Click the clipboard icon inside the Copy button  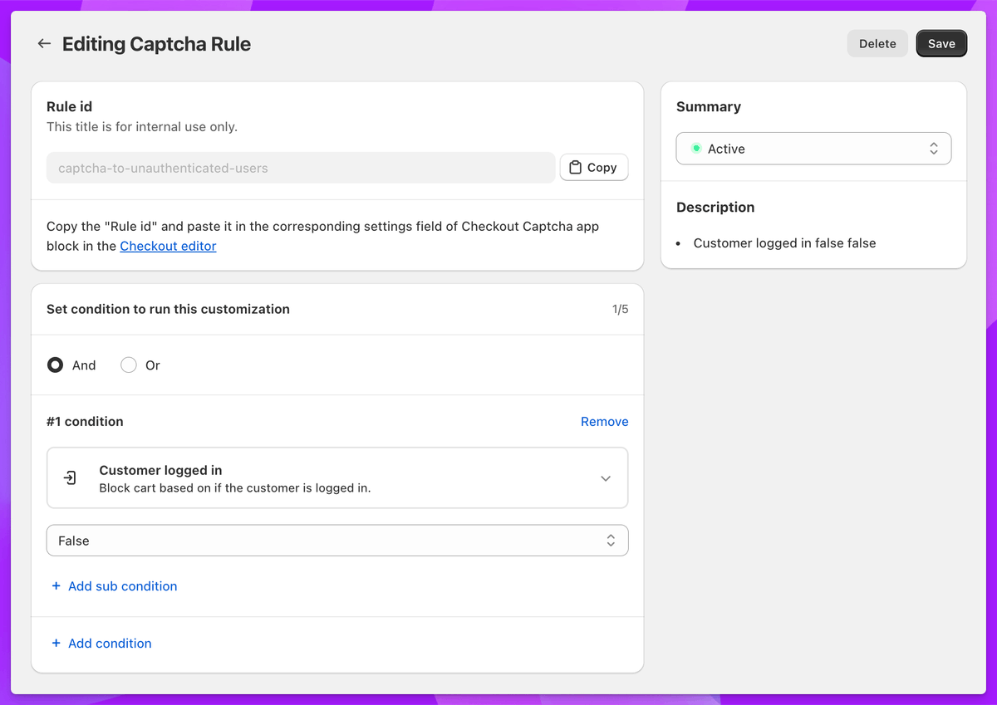[574, 167]
